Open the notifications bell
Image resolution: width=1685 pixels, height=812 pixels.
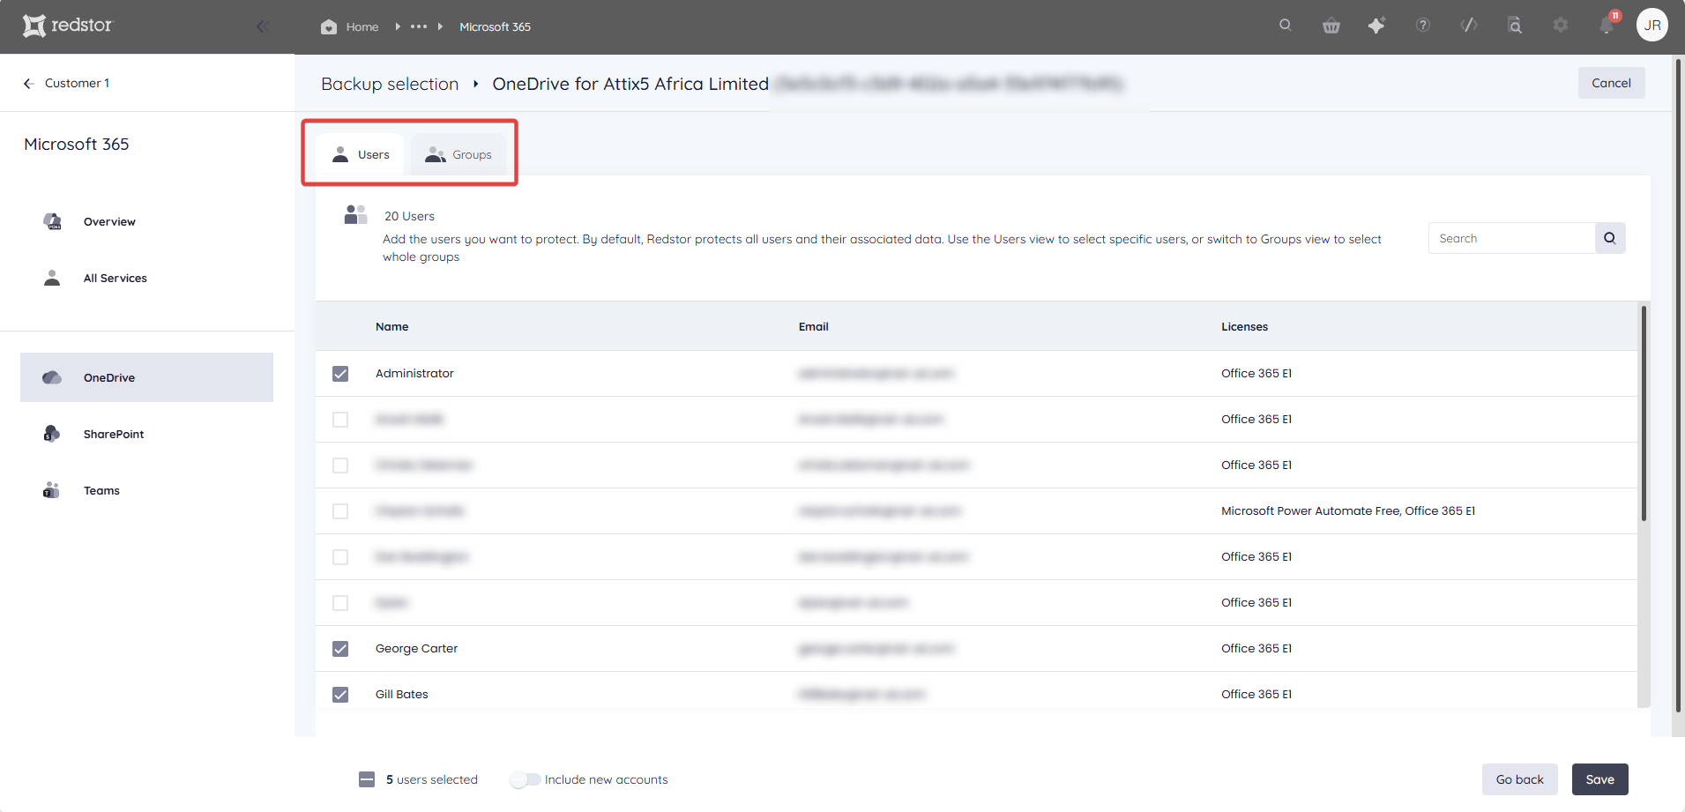pyautogui.click(x=1607, y=25)
